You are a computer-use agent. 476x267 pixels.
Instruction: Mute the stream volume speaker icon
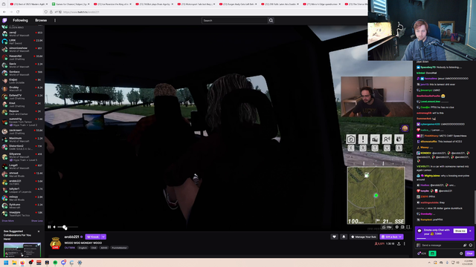point(54,227)
